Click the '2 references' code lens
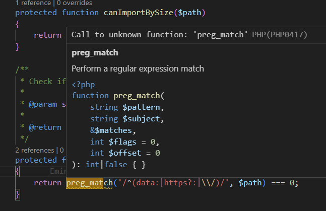 [x=34, y=150]
